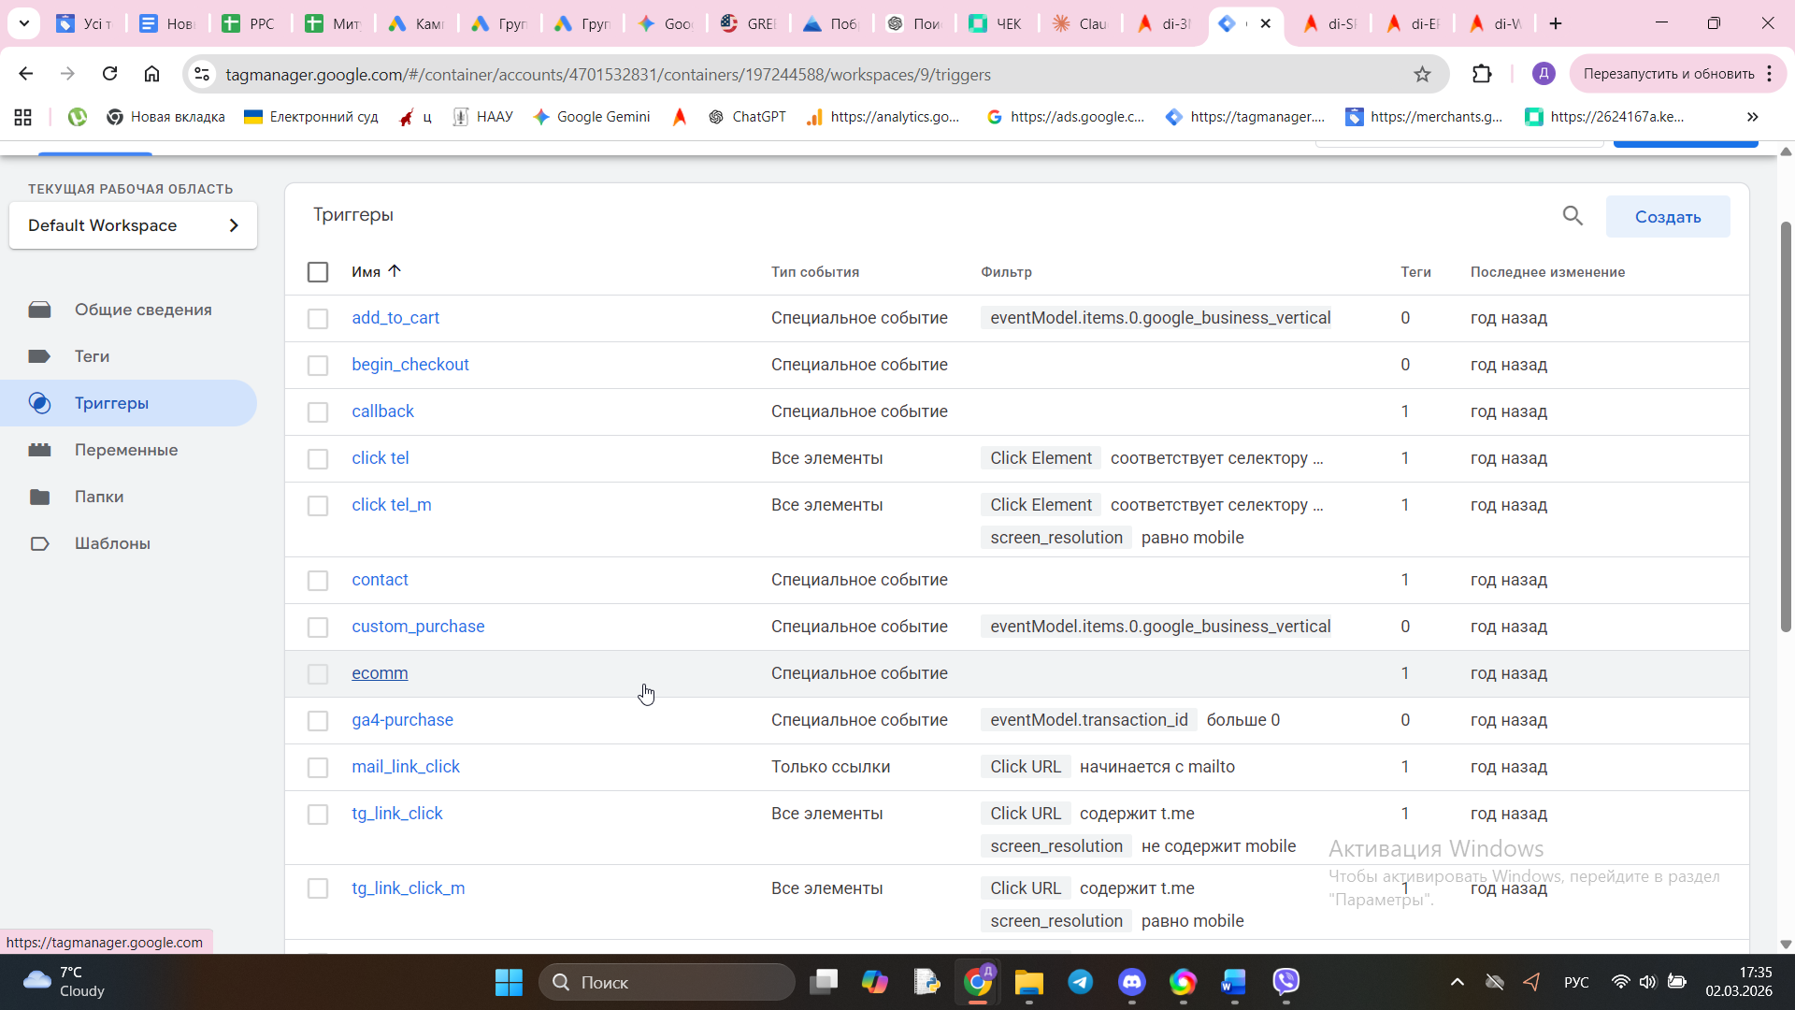Open Overview icon in sidebar
The height and width of the screenshot is (1010, 1795).
(39, 310)
